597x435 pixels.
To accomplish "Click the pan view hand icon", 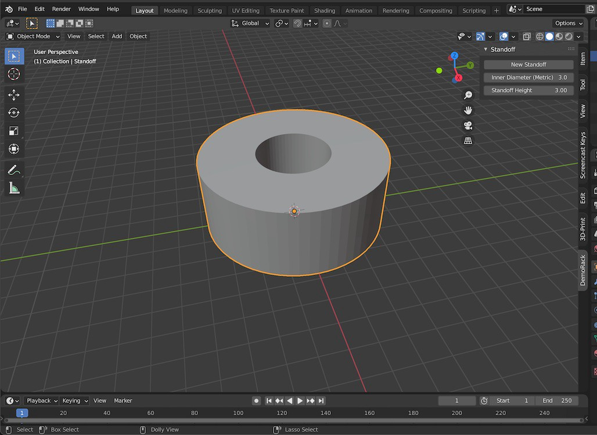I will 468,110.
